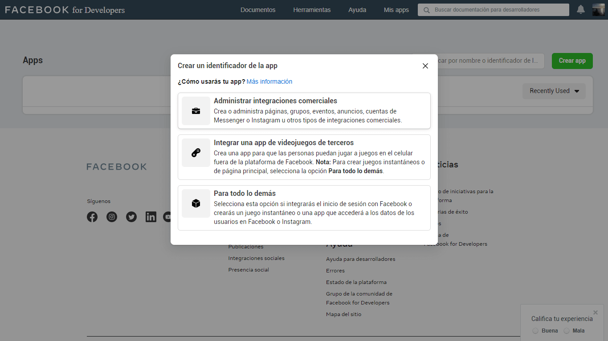Expand the Recently Used sort dropdown

coord(554,91)
